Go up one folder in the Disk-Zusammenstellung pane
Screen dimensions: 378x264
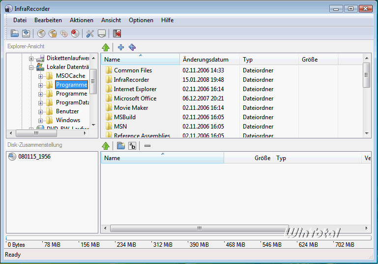point(106,146)
